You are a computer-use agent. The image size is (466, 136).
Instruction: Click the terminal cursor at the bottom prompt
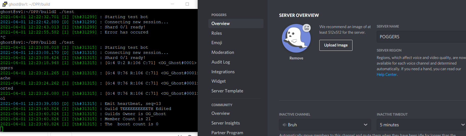(x=2, y=129)
